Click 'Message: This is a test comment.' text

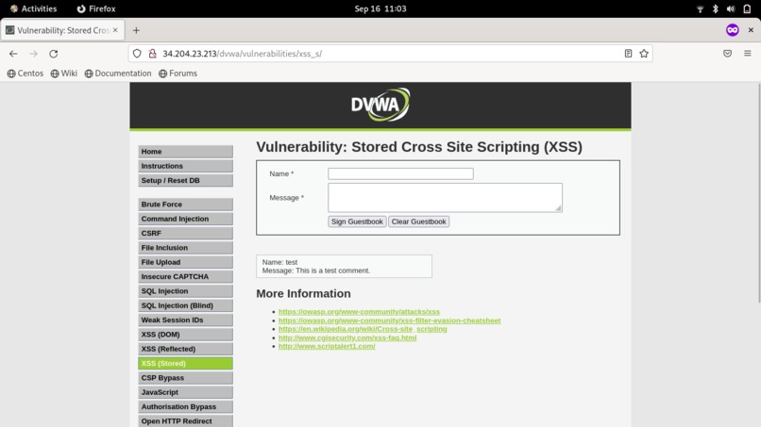coord(316,271)
